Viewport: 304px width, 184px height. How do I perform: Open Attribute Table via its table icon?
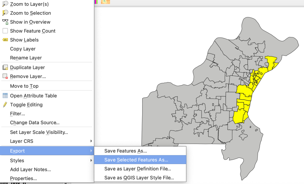5,96
